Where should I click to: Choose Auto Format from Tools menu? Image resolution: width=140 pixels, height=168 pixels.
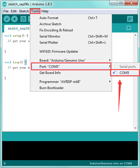coord(71,18)
